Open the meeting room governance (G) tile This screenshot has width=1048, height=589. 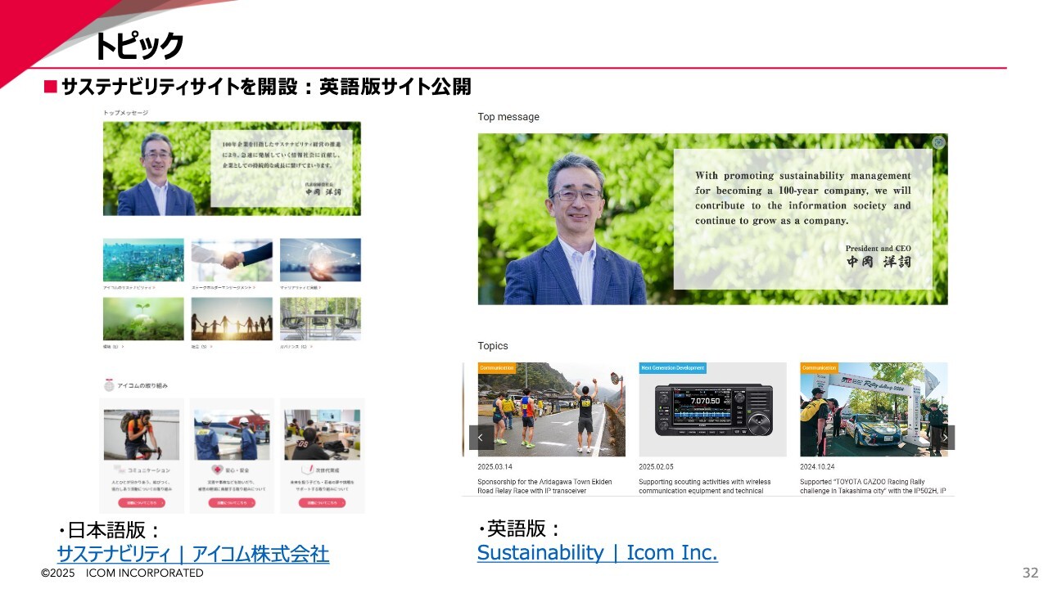pyautogui.click(x=320, y=319)
